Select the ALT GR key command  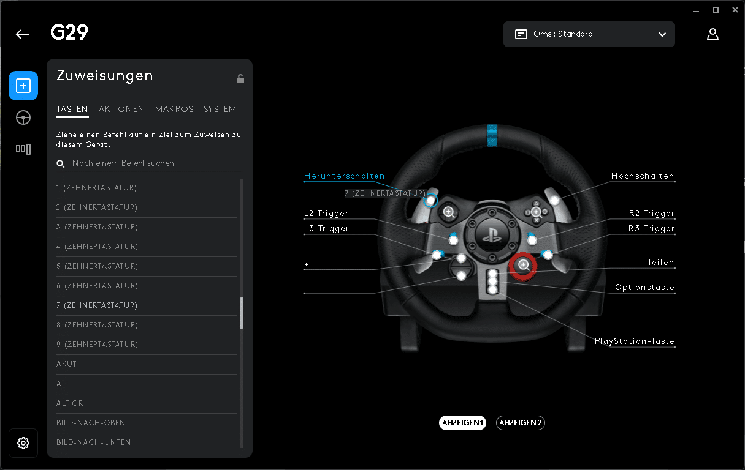pyautogui.click(x=70, y=403)
